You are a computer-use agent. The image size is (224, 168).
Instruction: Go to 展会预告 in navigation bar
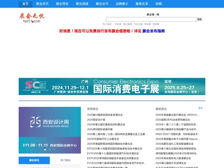point(62,4)
